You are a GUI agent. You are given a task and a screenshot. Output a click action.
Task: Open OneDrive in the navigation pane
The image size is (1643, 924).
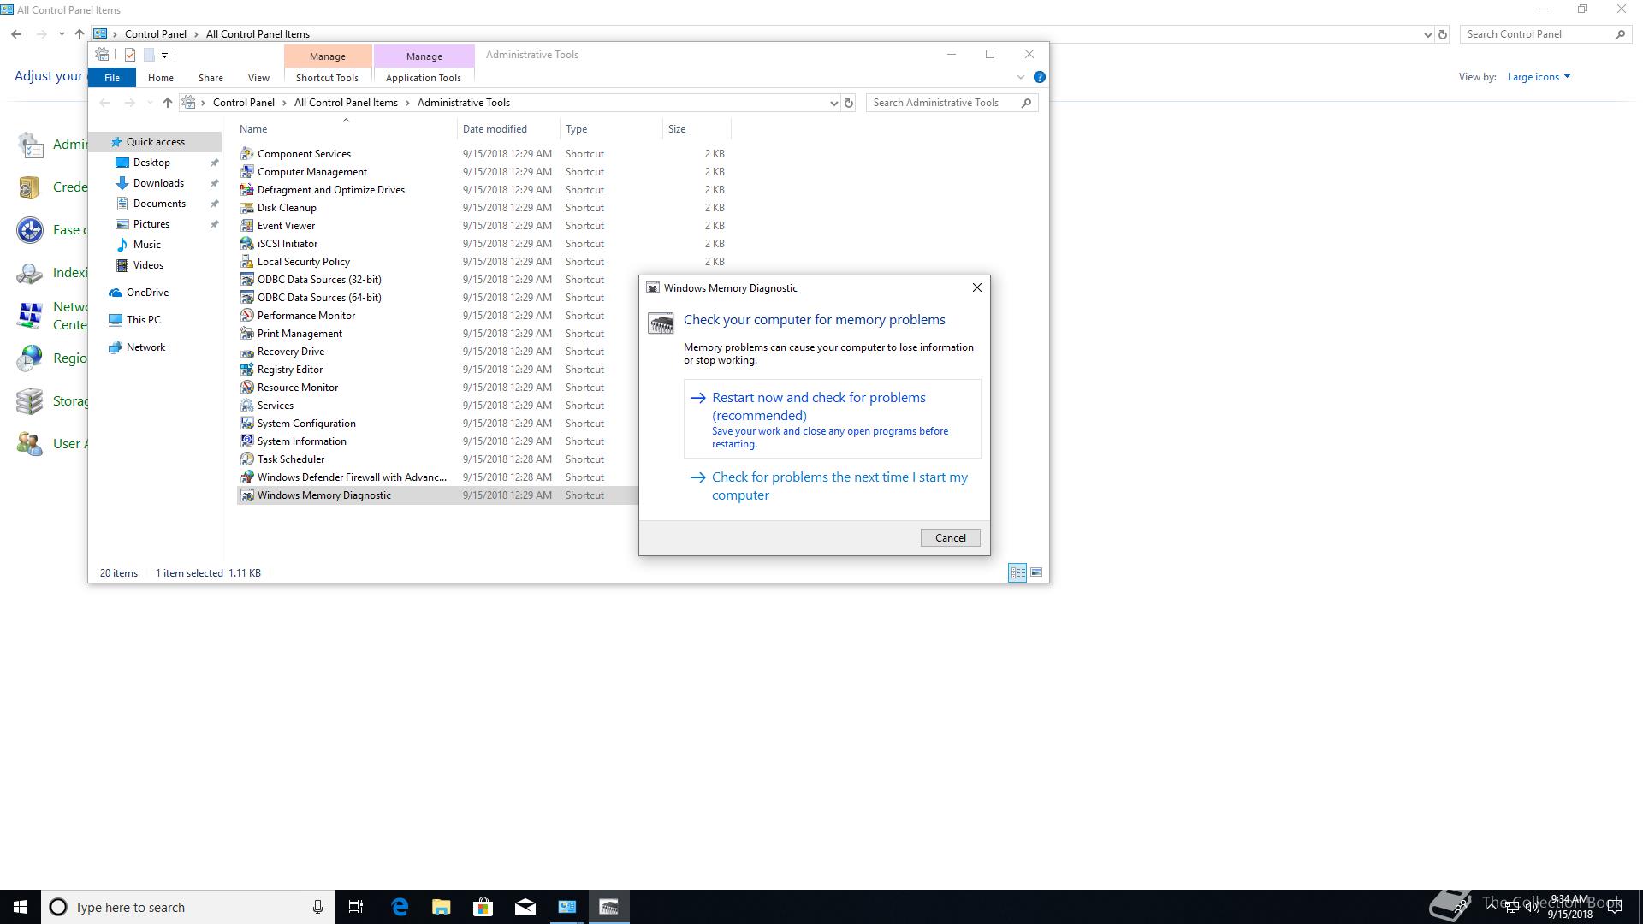(x=147, y=293)
